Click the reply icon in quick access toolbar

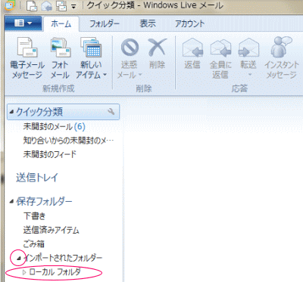click(x=46, y=6)
